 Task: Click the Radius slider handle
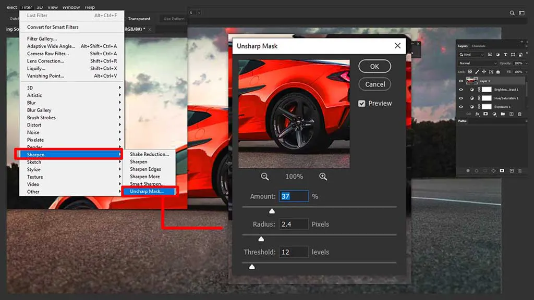coord(261,239)
